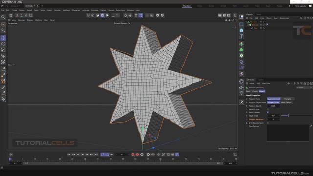
Task: Open the Camera object palette
Action: pyautogui.click(x=241, y=87)
